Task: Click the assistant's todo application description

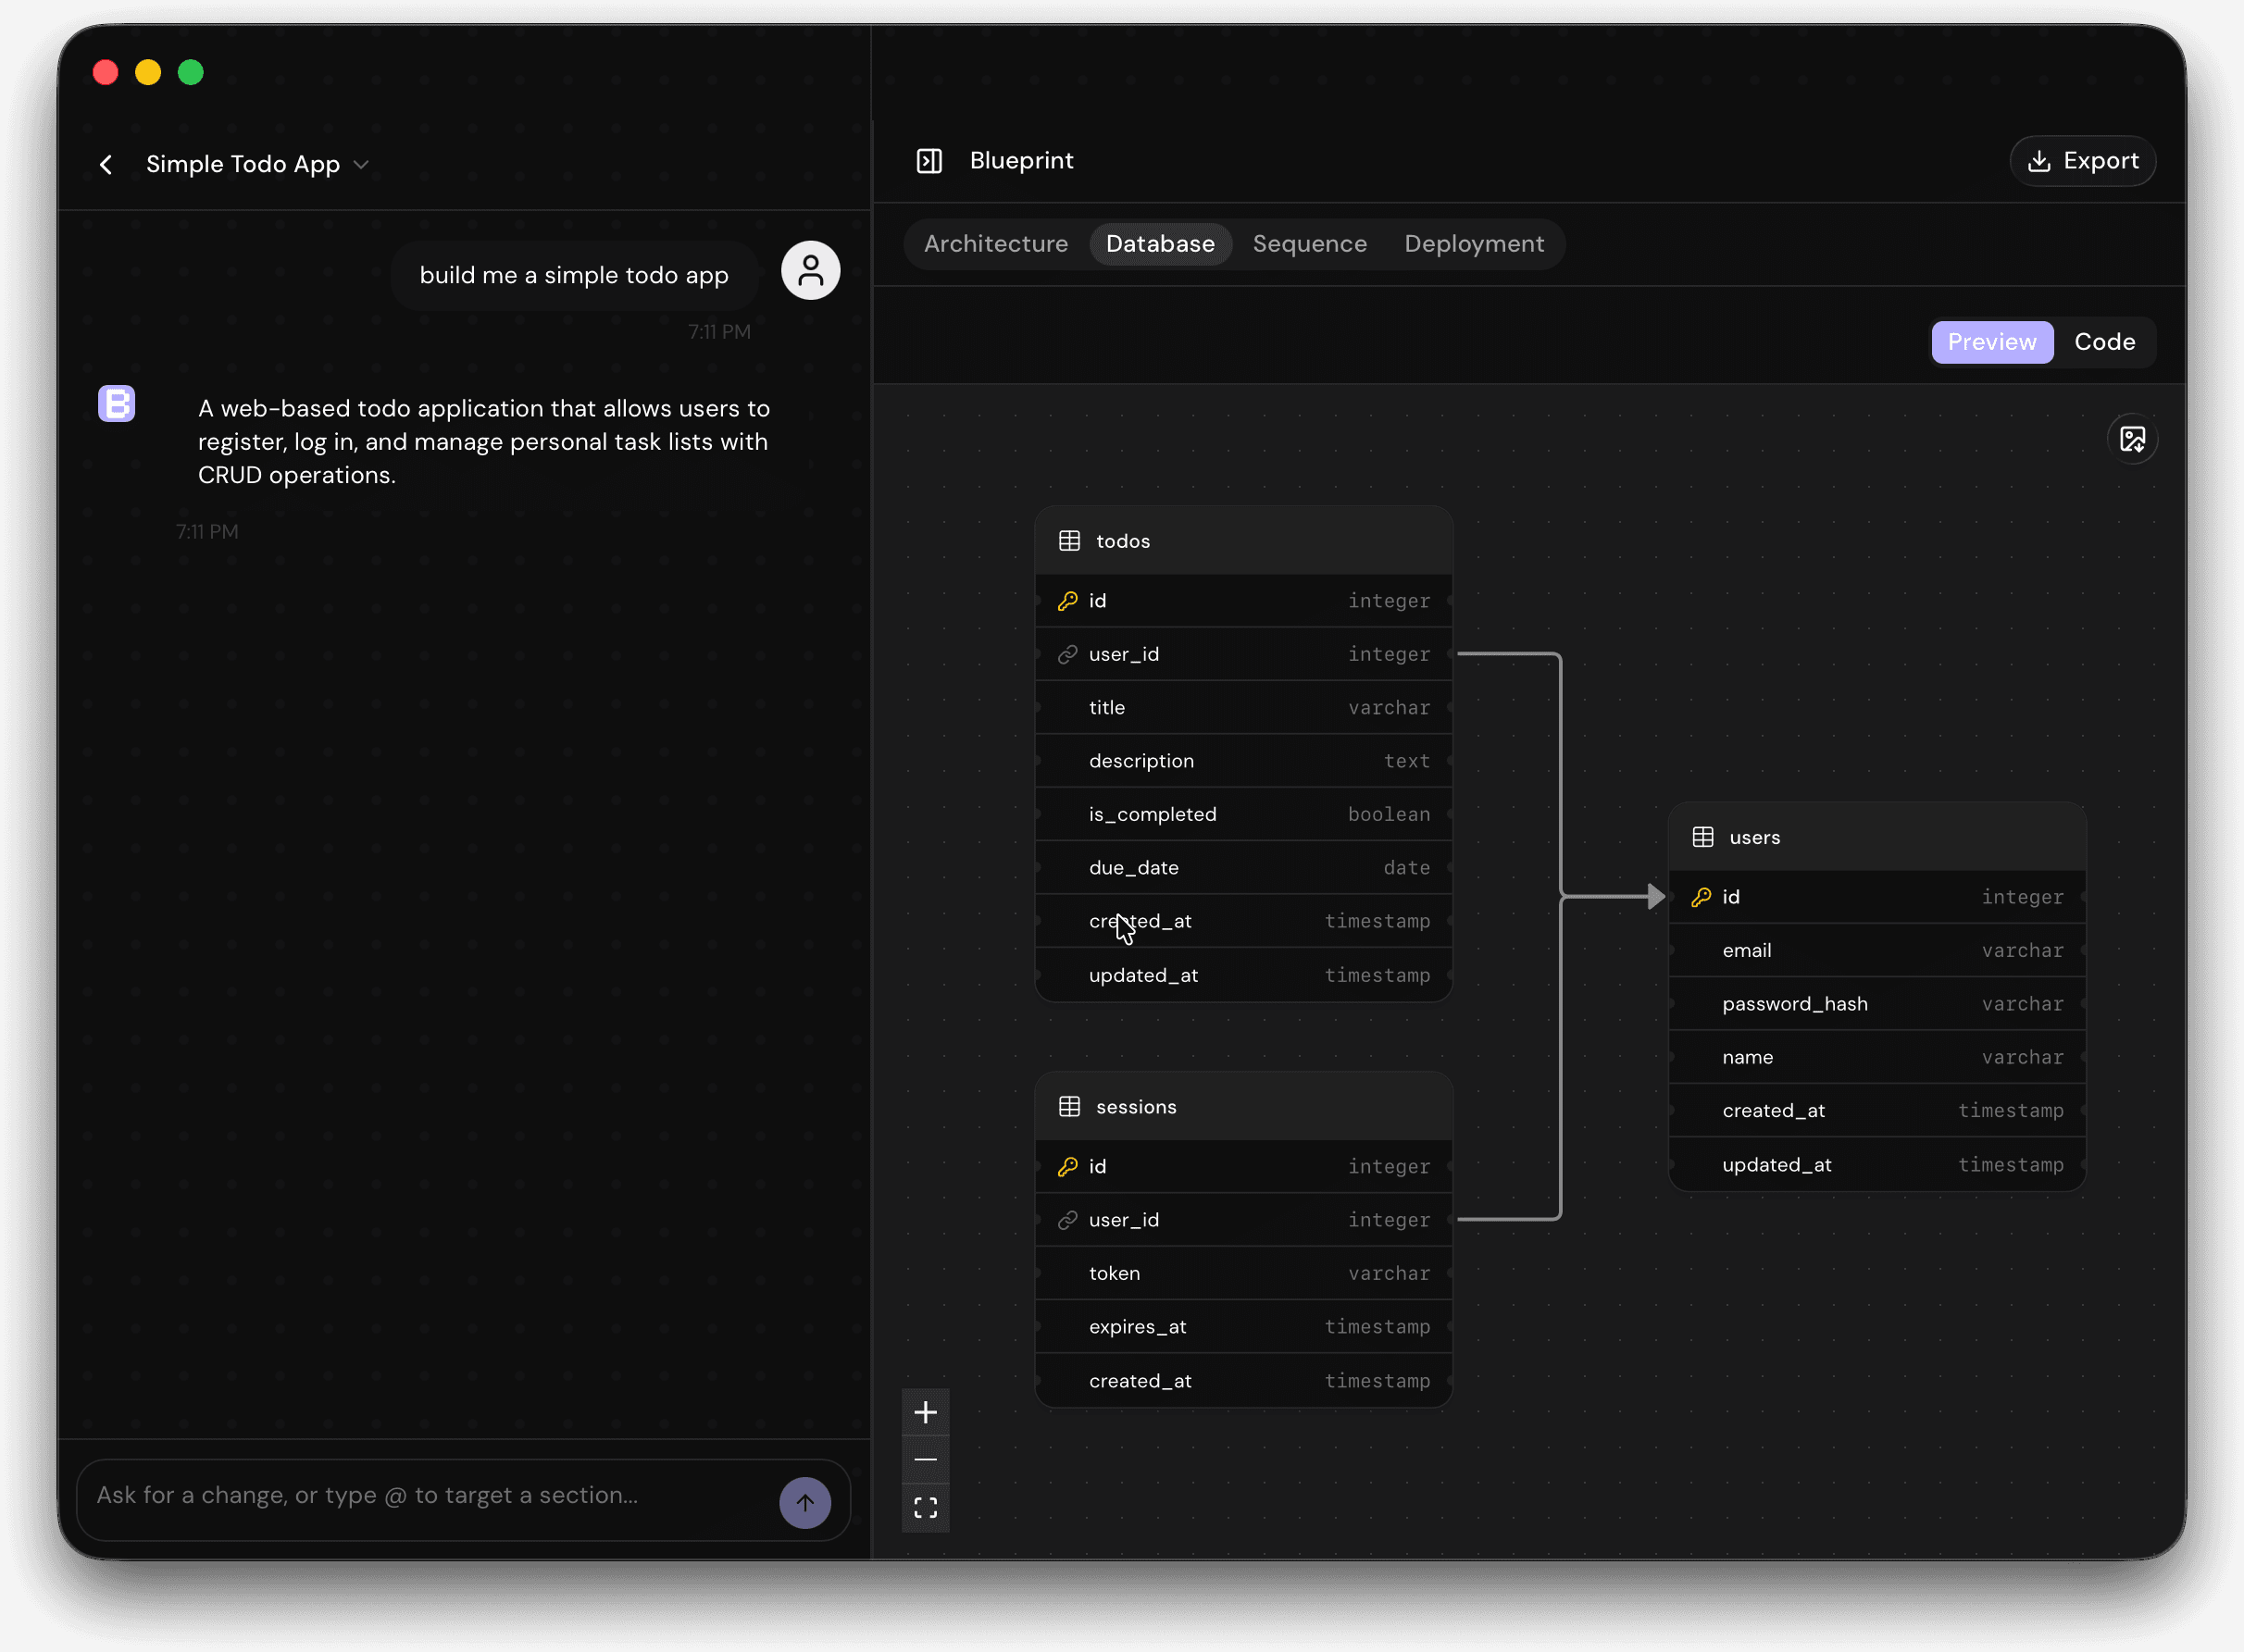Action: [484, 441]
